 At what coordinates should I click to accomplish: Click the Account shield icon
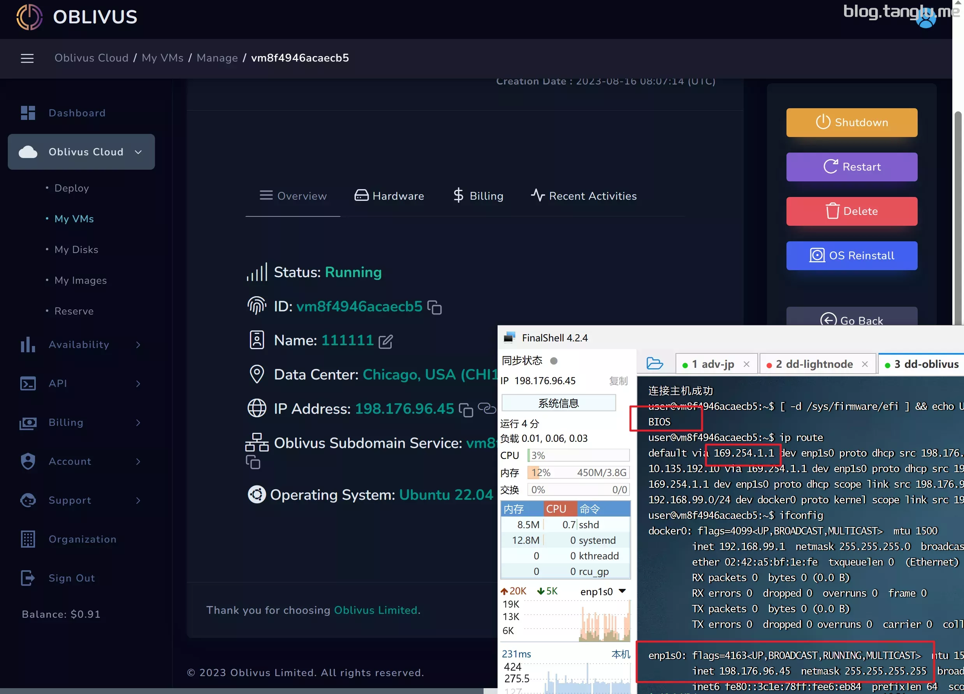pyautogui.click(x=28, y=461)
